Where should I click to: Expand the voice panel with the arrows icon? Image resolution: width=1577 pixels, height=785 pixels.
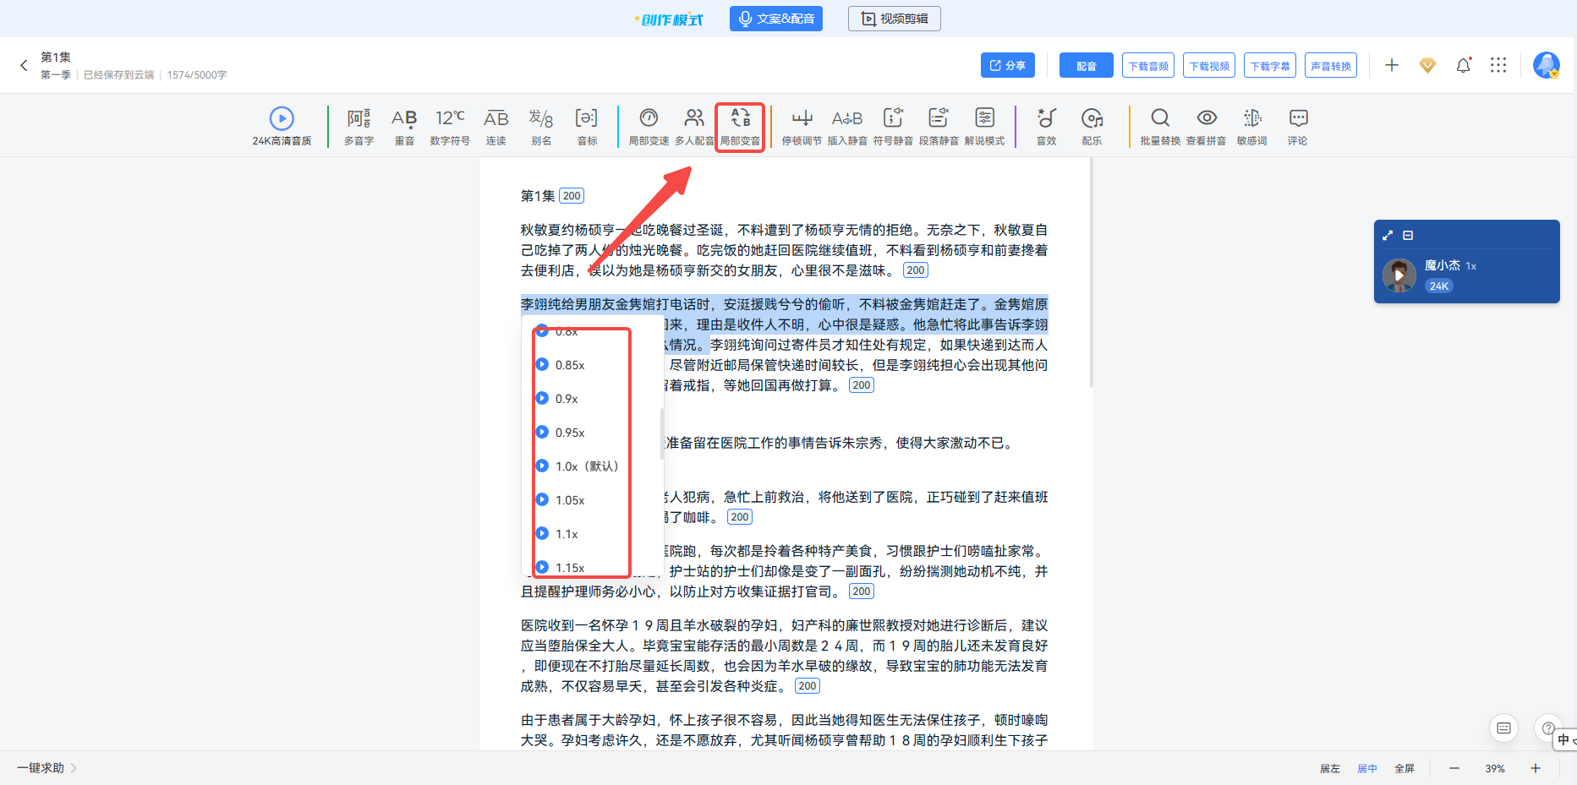tap(1388, 235)
